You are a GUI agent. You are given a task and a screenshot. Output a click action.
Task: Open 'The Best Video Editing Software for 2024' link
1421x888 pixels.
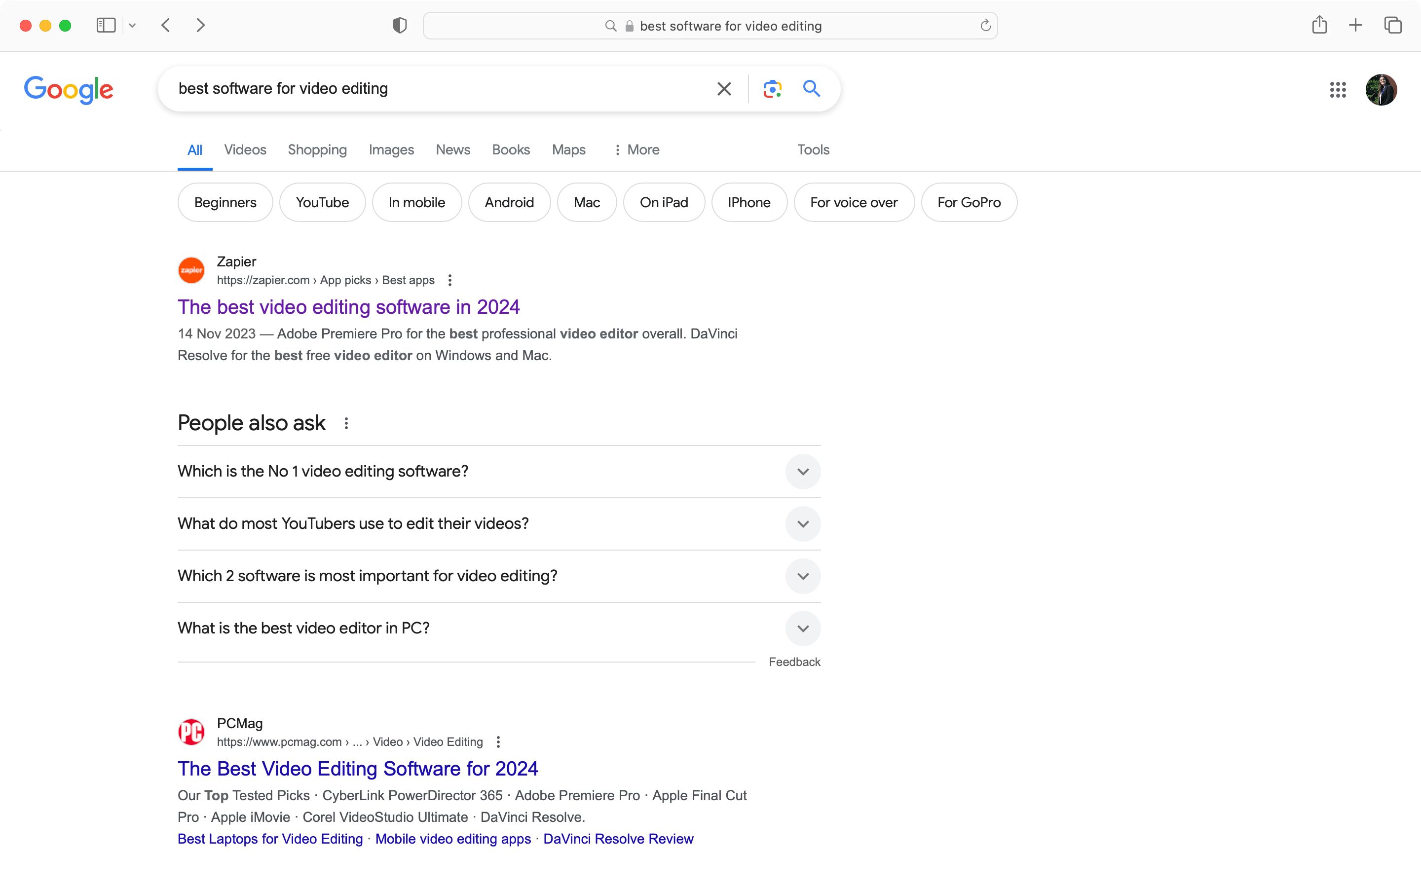point(358,769)
